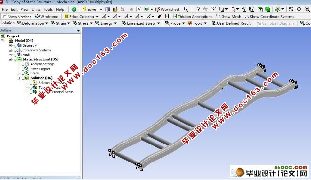Open the Deformation dropdown
Image resolution: width=311 pixels, height=180 pixels.
33,23
